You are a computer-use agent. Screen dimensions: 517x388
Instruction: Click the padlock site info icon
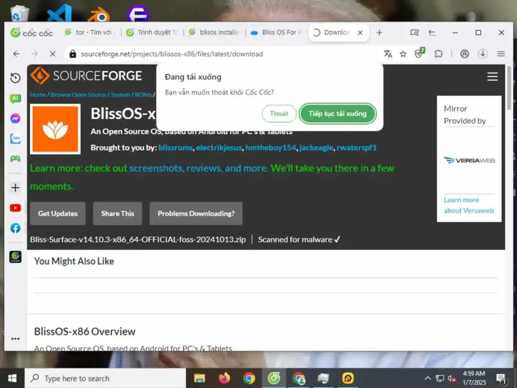click(73, 54)
